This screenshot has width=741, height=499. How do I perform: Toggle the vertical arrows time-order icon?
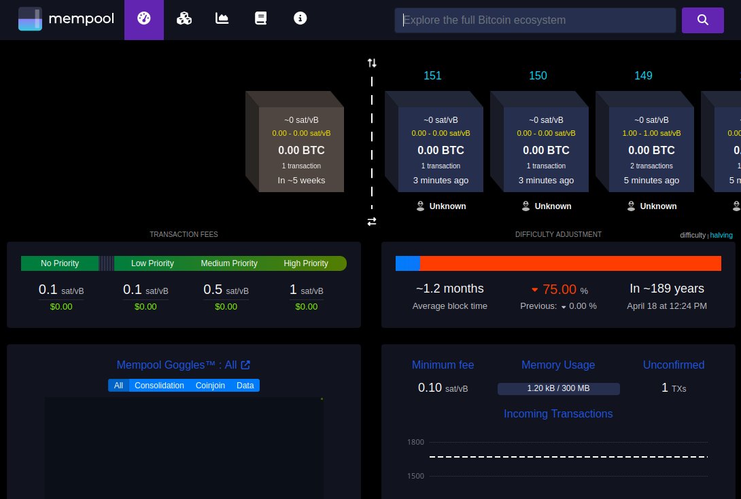(372, 62)
